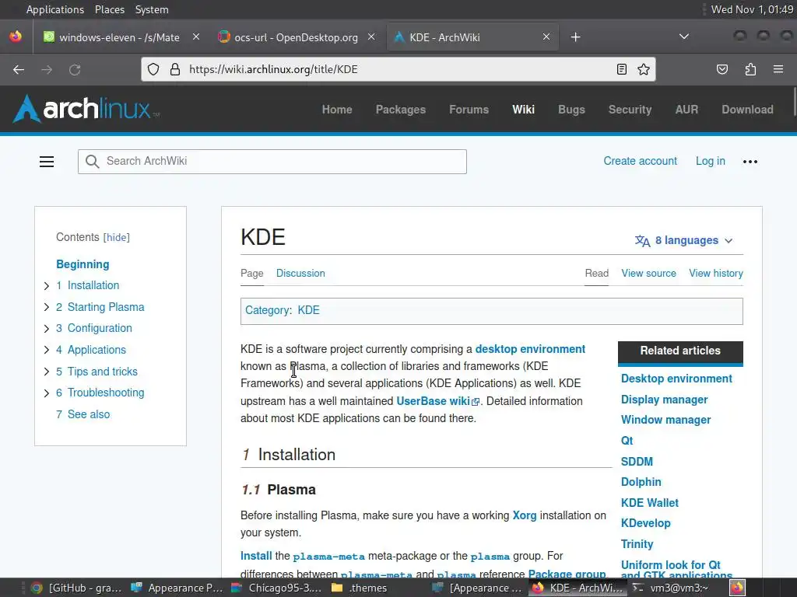Open new tab with plus button
This screenshot has height=597, width=797.
click(575, 37)
